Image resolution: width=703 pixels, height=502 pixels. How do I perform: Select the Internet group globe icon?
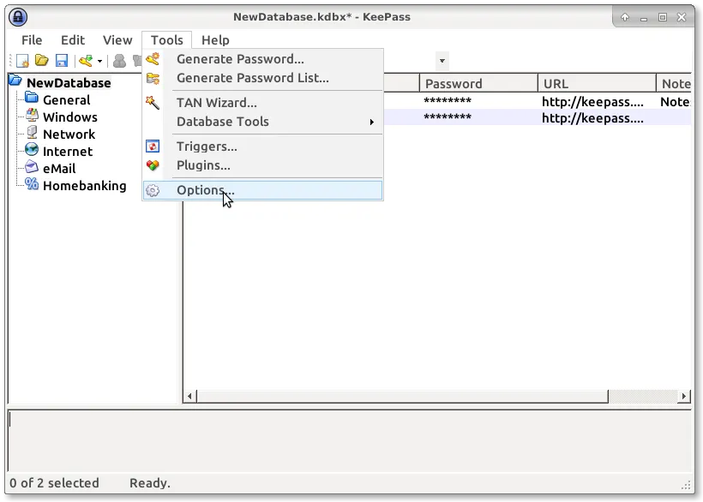tap(32, 151)
